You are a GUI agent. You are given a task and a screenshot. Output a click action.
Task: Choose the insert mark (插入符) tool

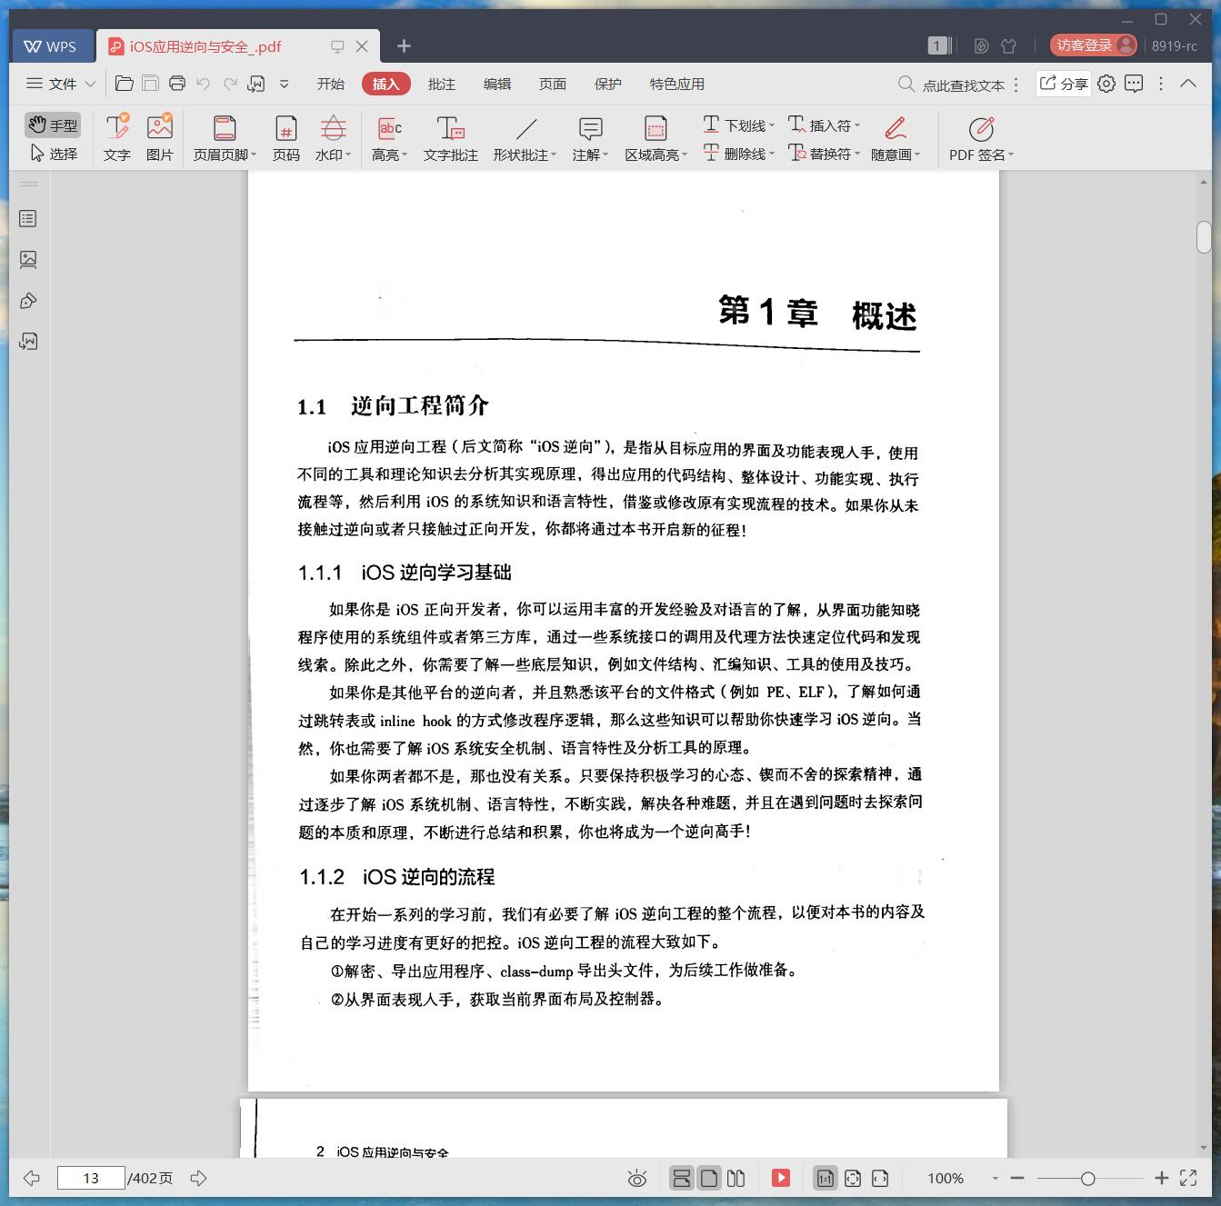(x=824, y=125)
